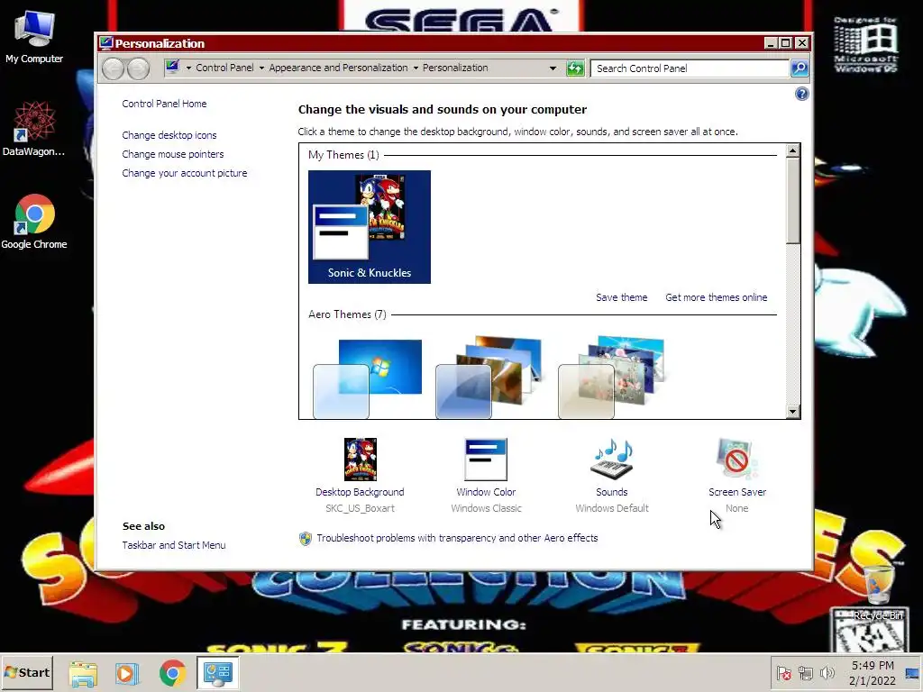Viewport: 923px width, 692px height.
Task: Click the Search Control Panel field
Action: pyautogui.click(x=690, y=68)
